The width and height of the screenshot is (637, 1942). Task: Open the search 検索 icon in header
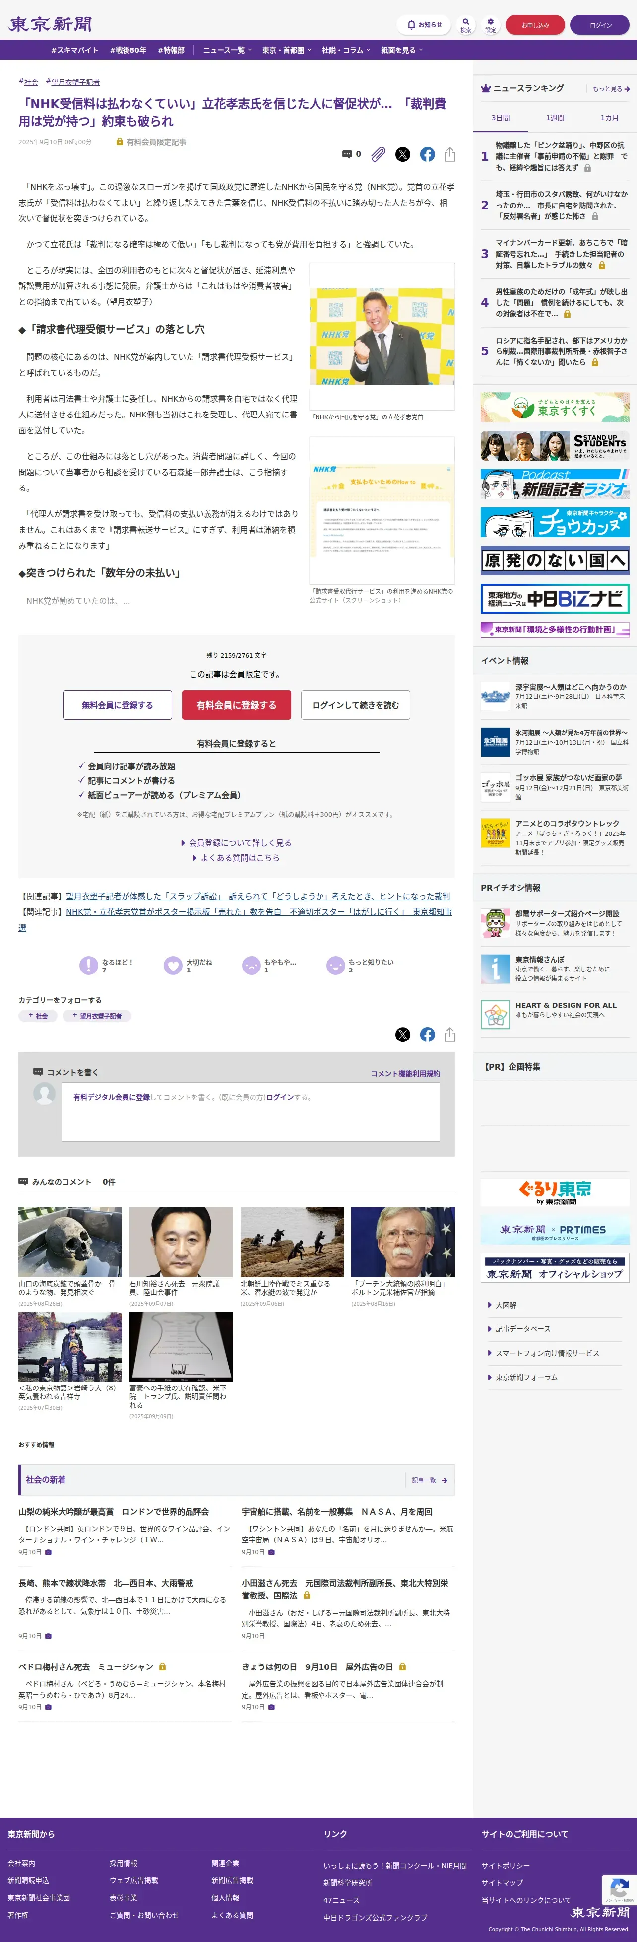click(466, 25)
